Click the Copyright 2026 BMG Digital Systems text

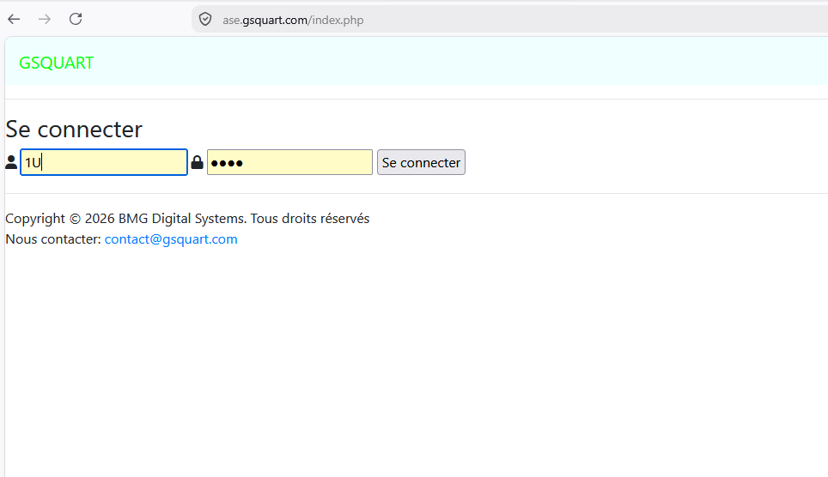tap(187, 219)
